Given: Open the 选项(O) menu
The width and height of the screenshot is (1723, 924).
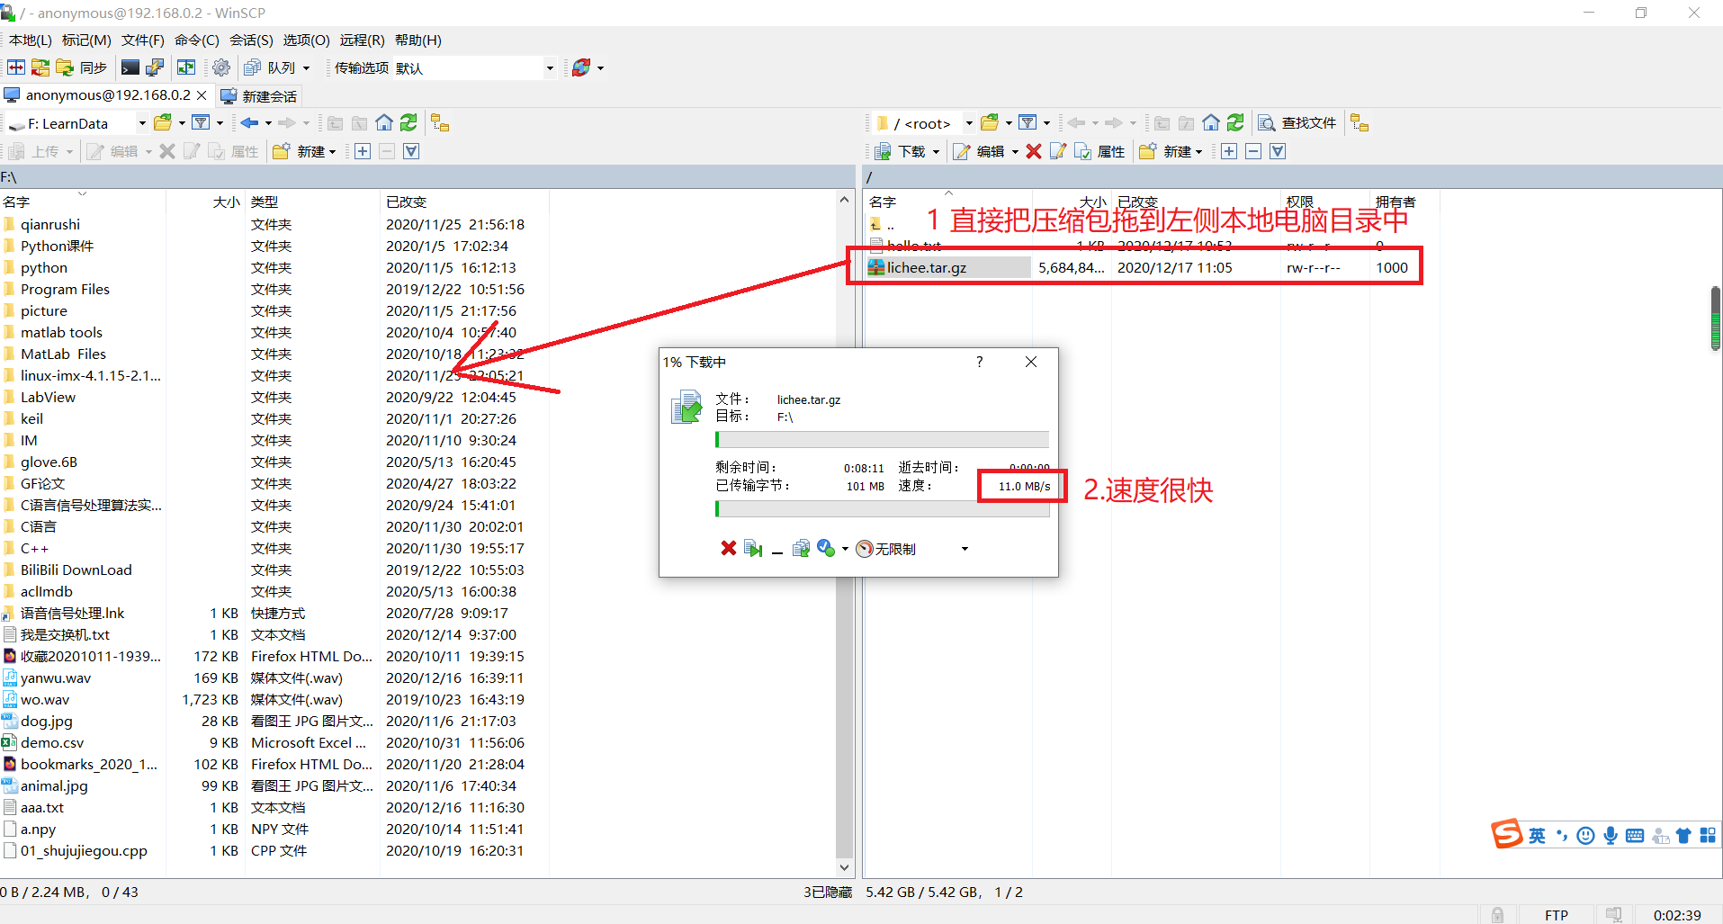Looking at the screenshot, I should 306,40.
